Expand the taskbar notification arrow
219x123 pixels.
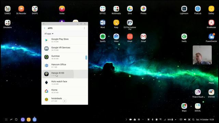click(x=126, y=120)
